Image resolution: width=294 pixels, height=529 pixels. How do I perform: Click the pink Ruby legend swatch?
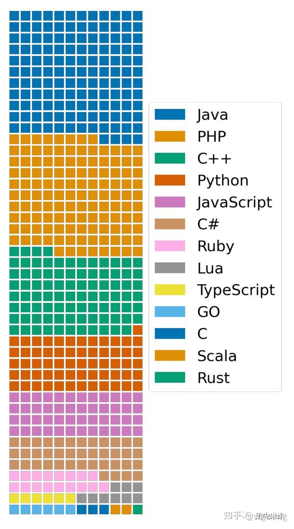click(x=170, y=246)
